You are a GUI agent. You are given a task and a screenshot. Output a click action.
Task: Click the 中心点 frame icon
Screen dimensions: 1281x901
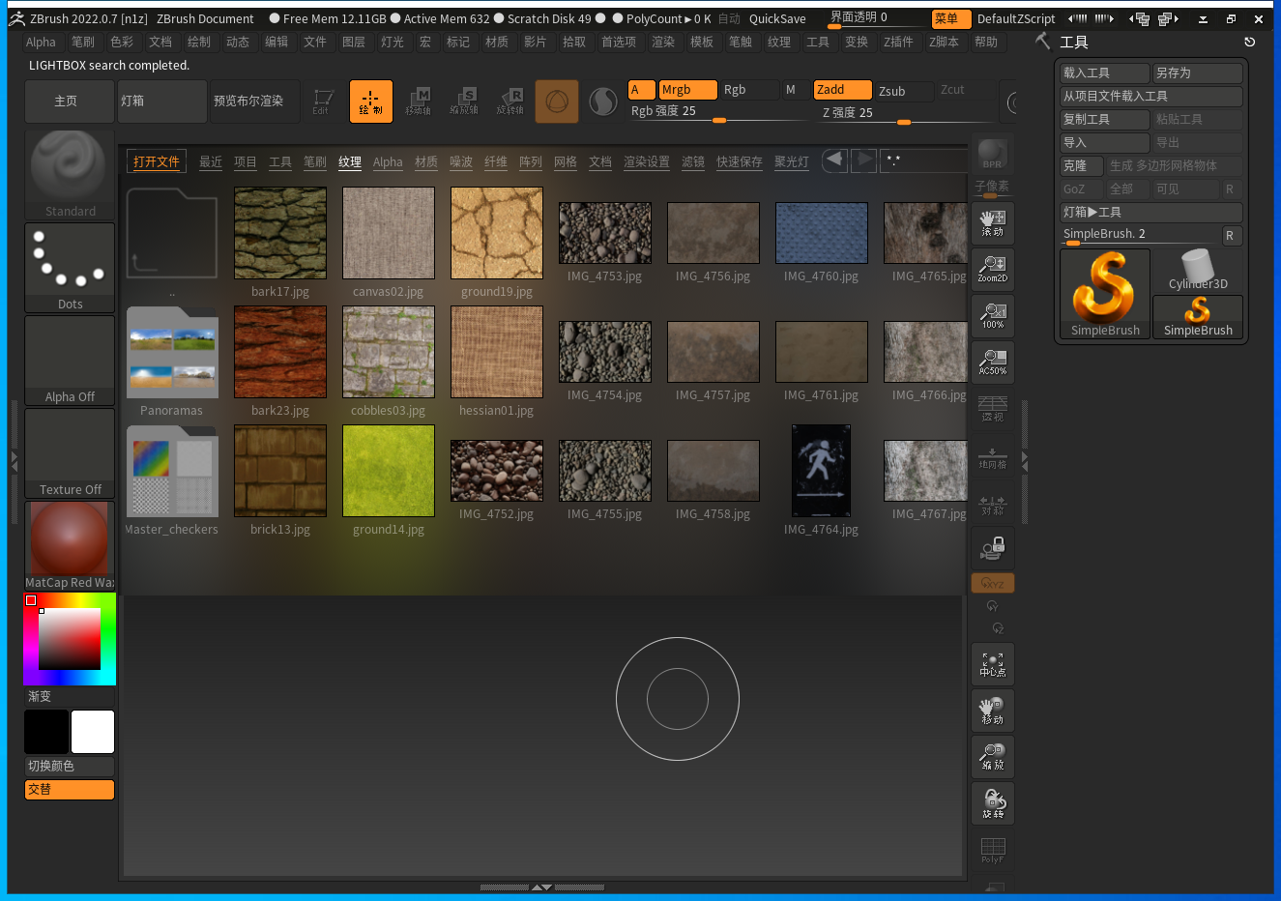[993, 664]
